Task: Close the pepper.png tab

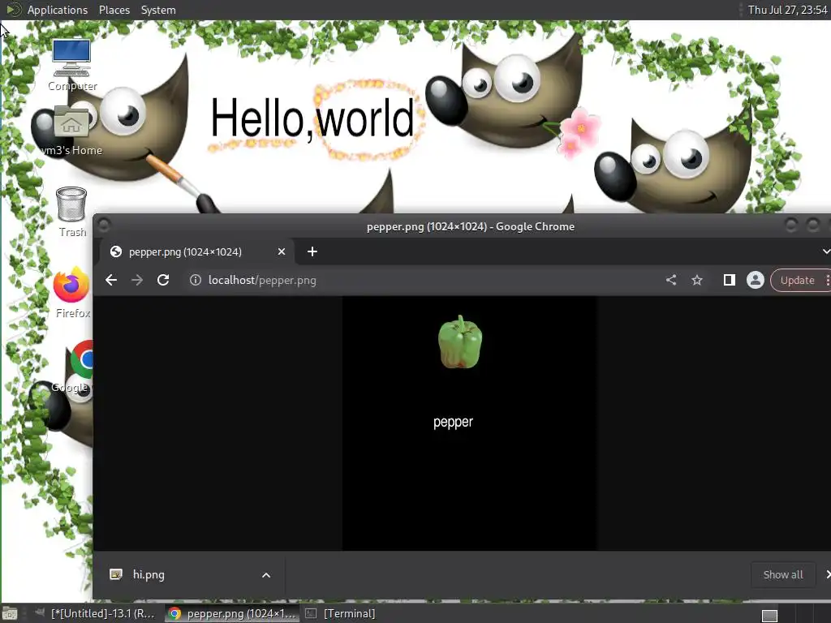Action: pyautogui.click(x=282, y=251)
